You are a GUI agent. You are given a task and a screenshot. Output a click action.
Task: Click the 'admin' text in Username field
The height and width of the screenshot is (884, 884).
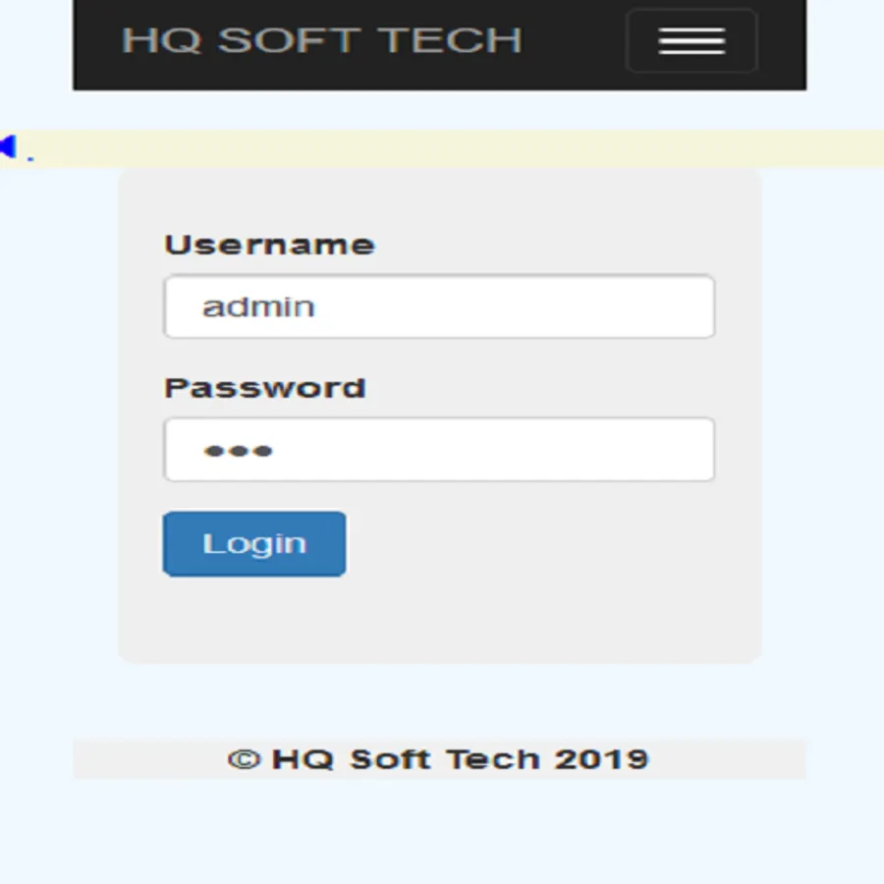258,307
